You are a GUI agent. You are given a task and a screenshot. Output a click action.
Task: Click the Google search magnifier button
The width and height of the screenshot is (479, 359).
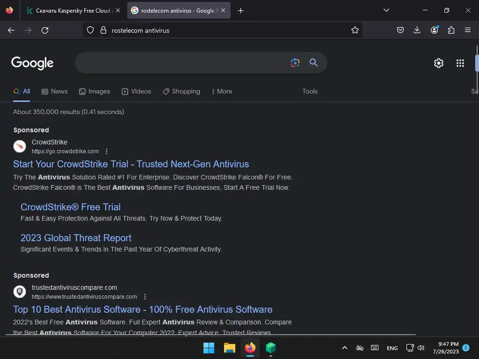coord(313,63)
